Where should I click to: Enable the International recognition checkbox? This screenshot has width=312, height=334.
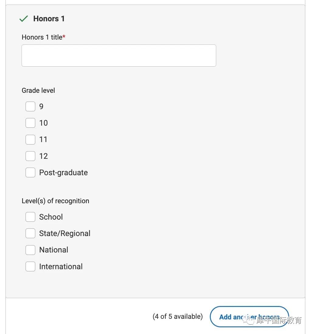click(30, 266)
